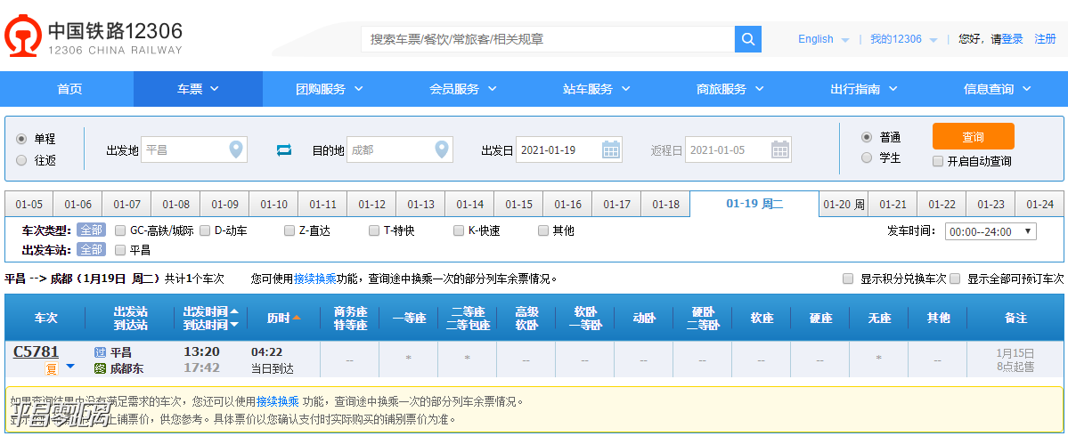Go to the 首页 home tab
The image size is (1068, 436).
(69, 89)
